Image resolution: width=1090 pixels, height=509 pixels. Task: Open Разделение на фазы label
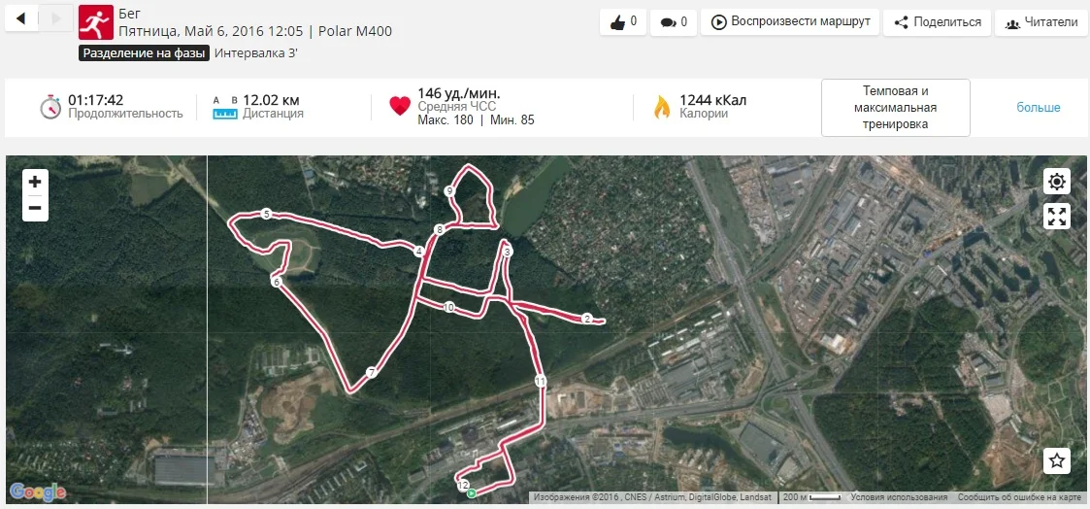(x=144, y=52)
